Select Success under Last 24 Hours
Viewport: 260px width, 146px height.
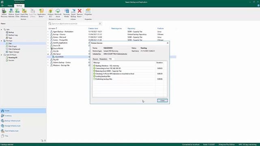click(11, 60)
